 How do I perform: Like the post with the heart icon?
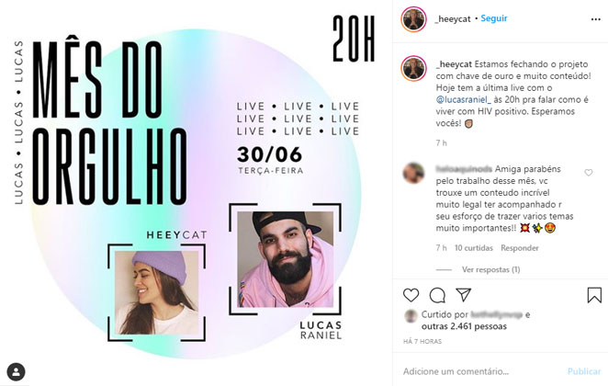[411, 295]
